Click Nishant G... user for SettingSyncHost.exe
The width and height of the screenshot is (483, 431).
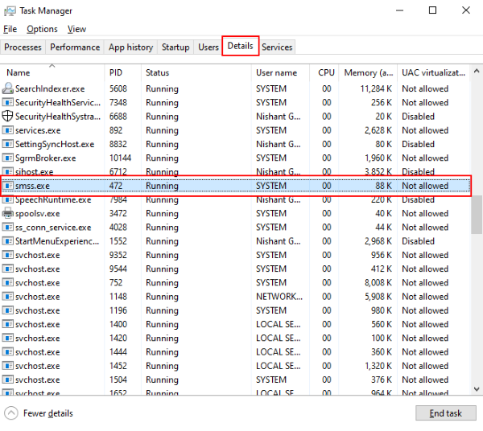[279, 144]
